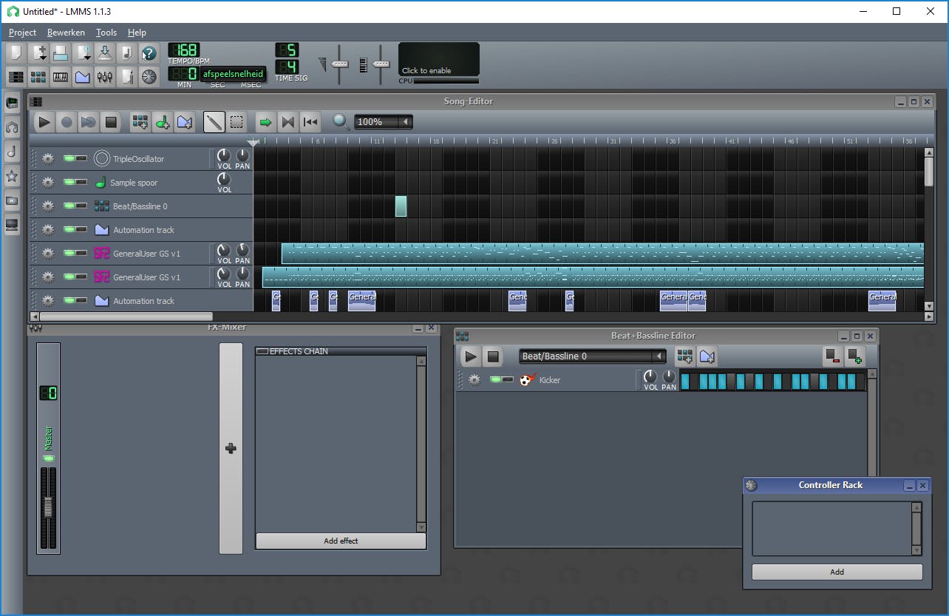
Task: Click the Song-Editor record button
Action: pos(67,122)
